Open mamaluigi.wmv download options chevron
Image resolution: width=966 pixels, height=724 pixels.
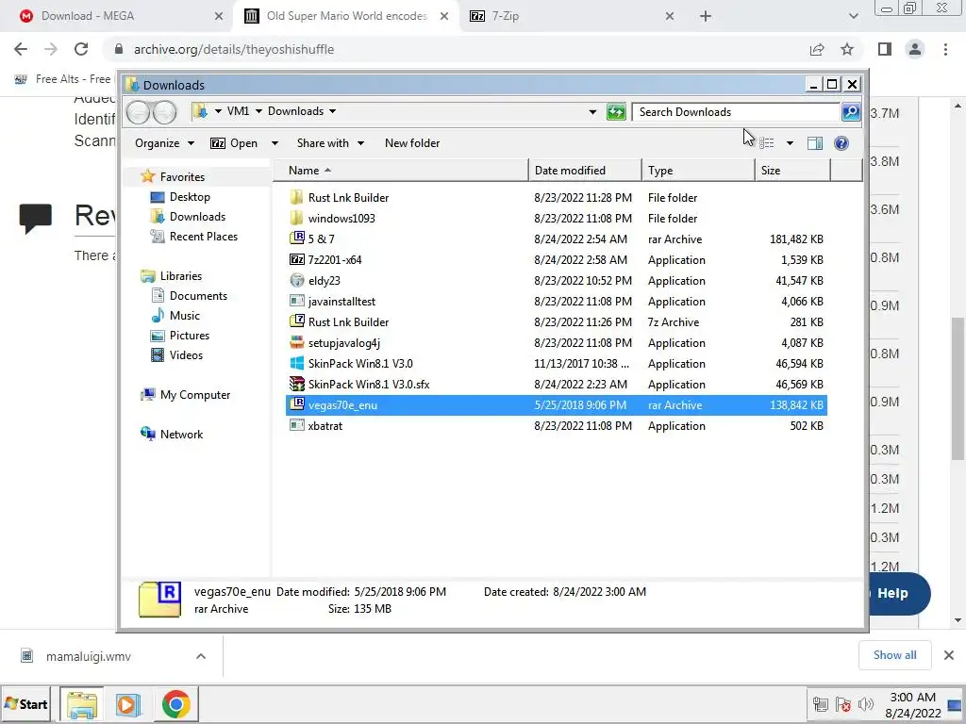pyautogui.click(x=201, y=656)
